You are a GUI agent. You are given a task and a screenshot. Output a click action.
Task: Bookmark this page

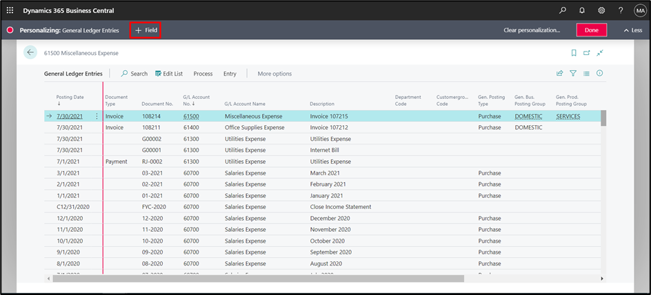tap(574, 52)
